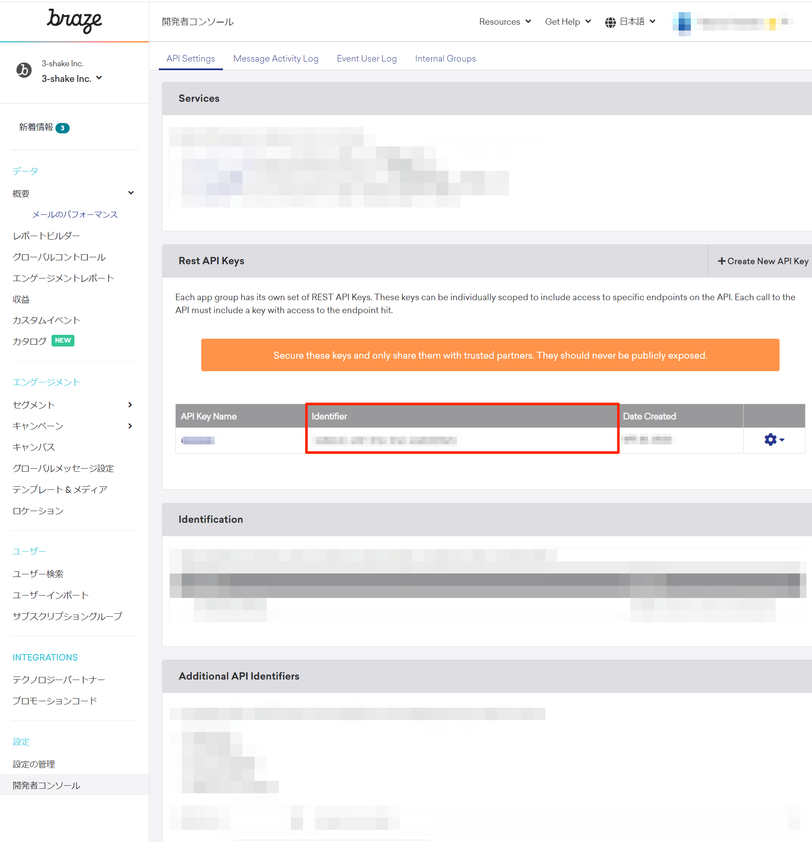
Task: Switch to Internal Groups tab
Action: pyautogui.click(x=445, y=58)
